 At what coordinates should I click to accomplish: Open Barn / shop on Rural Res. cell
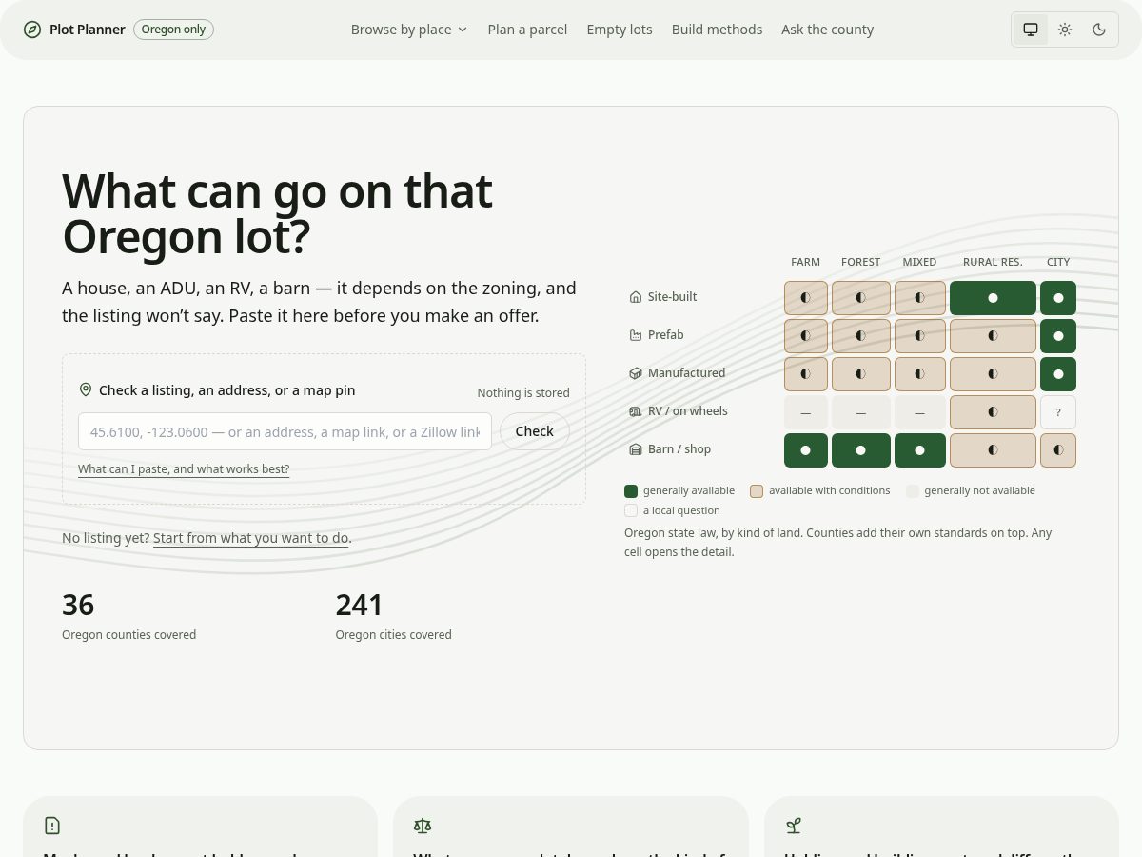pos(993,450)
